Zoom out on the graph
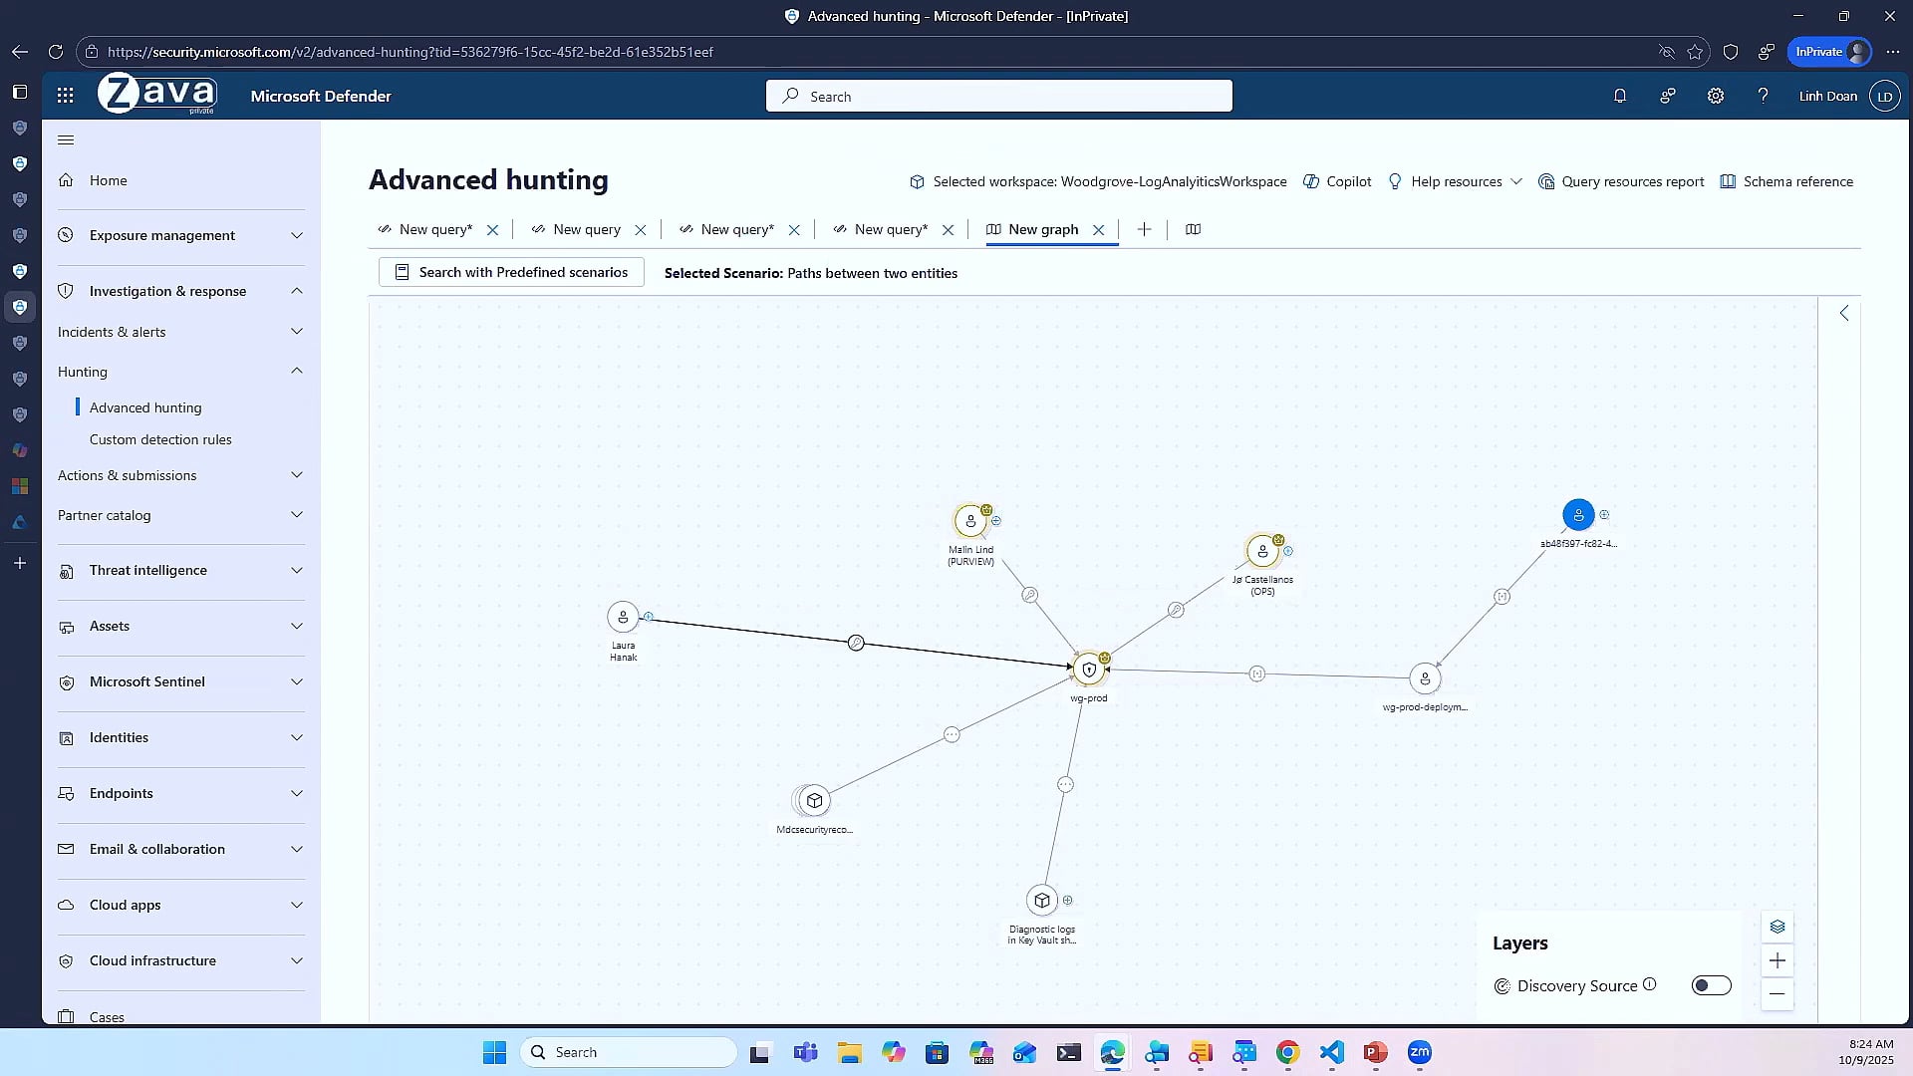This screenshot has height=1076, width=1913. click(x=1776, y=994)
